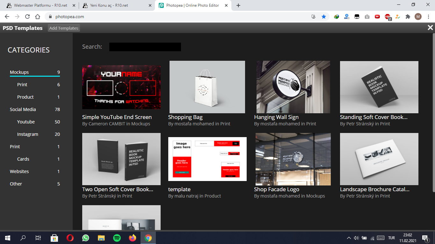Open the Internet Download Manager extension
This screenshot has width=435, height=244.
(337, 17)
